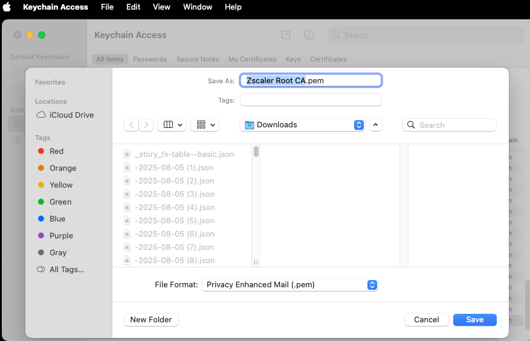Select the Red tag
This screenshot has width=530, height=341.
(x=51, y=151)
